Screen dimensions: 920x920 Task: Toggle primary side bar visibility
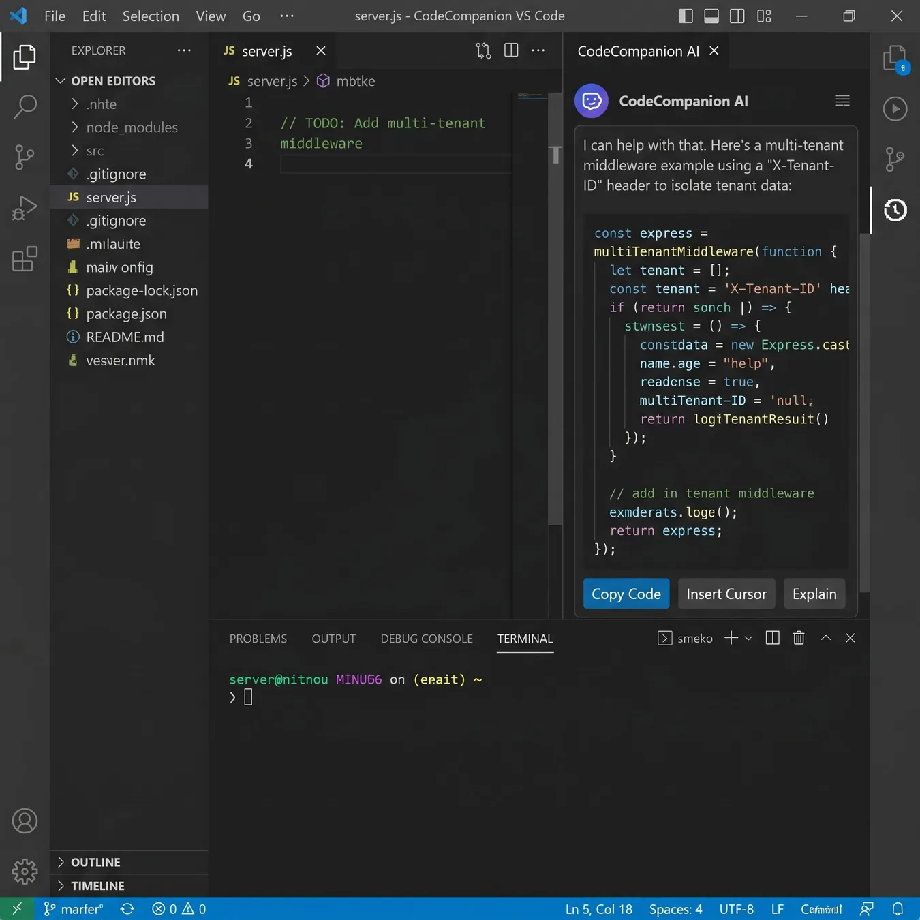(686, 16)
